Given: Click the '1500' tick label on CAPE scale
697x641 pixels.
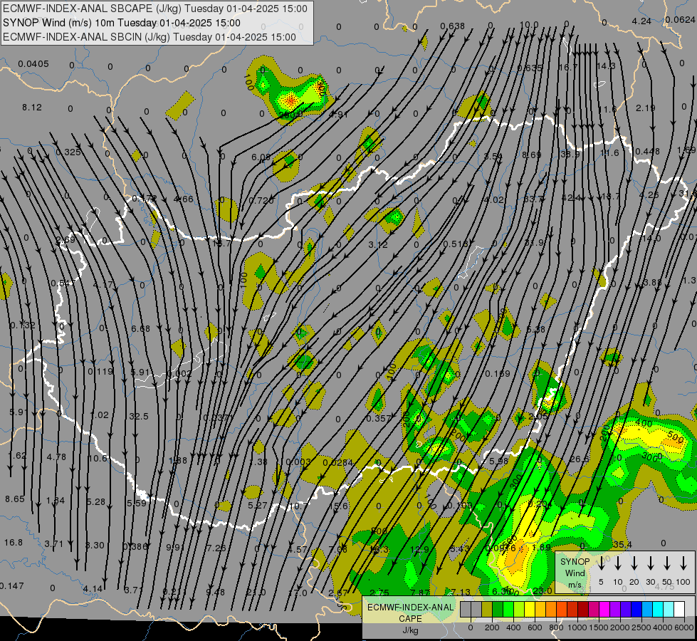Looking at the screenshot, I should [598, 627].
